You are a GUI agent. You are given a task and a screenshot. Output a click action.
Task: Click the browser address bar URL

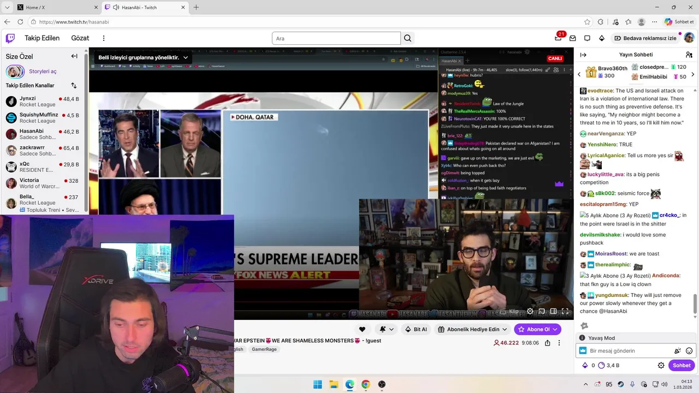click(74, 22)
